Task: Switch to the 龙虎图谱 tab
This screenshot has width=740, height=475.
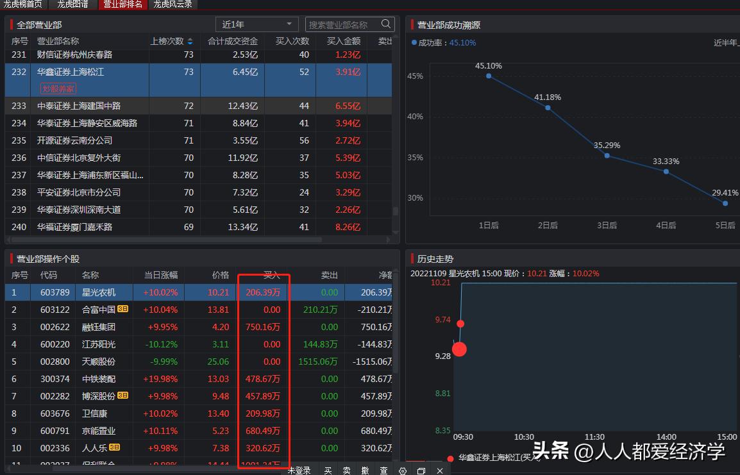Action: pos(72,4)
